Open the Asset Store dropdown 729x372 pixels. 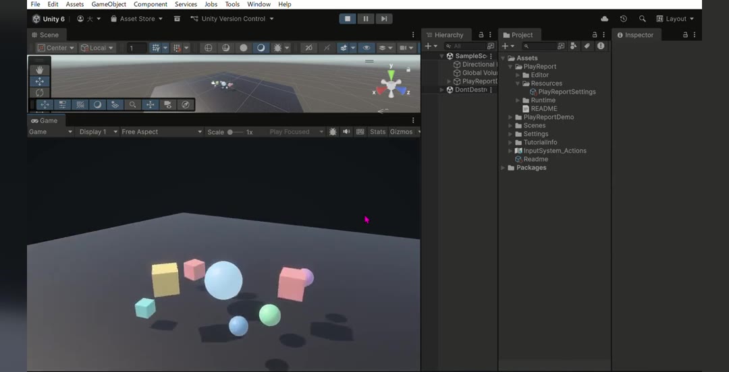tap(136, 19)
